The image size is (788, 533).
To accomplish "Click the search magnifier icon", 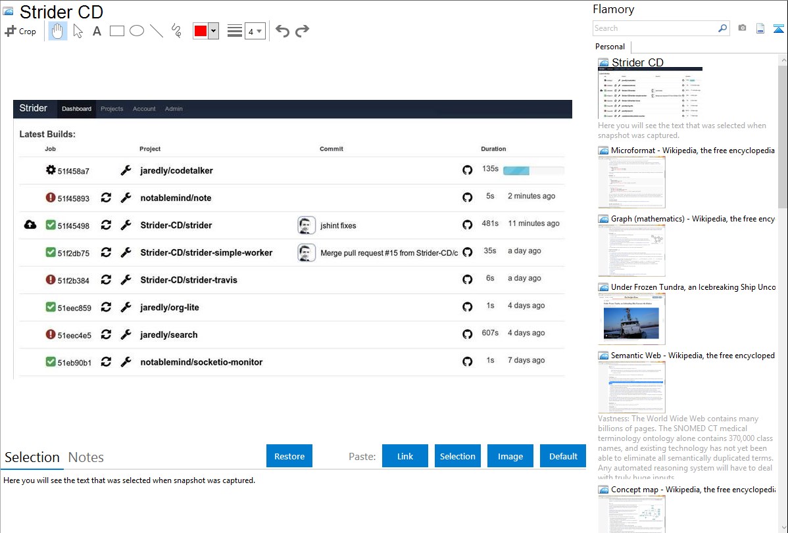I will (x=722, y=28).
